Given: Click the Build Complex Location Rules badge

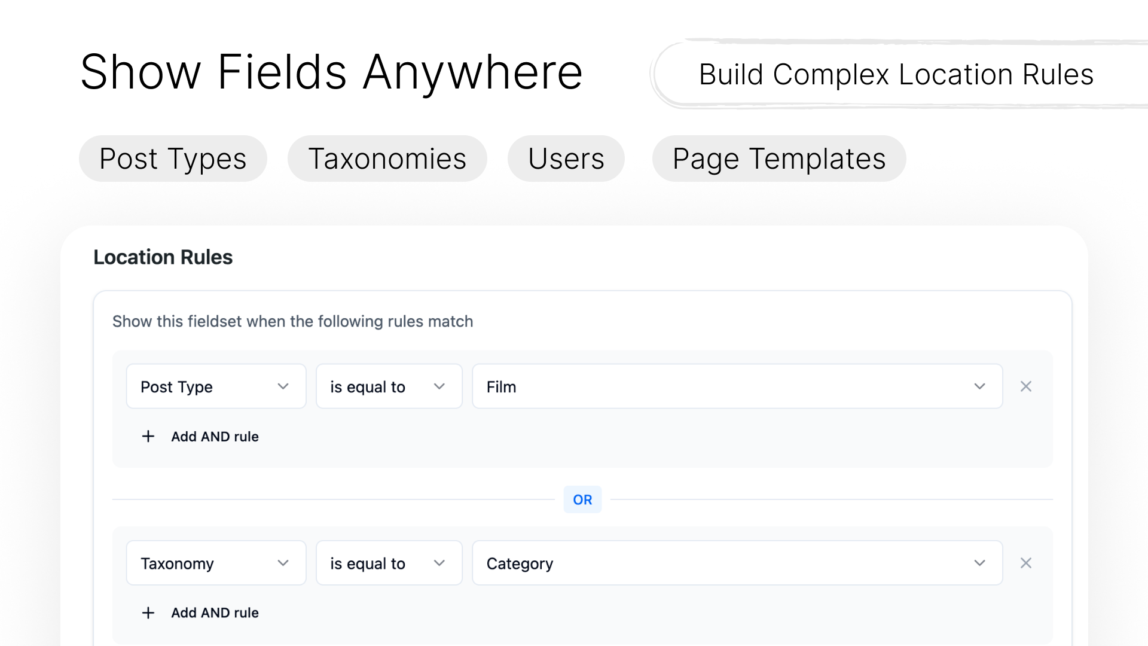Looking at the screenshot, I should [x=896, y=74].
